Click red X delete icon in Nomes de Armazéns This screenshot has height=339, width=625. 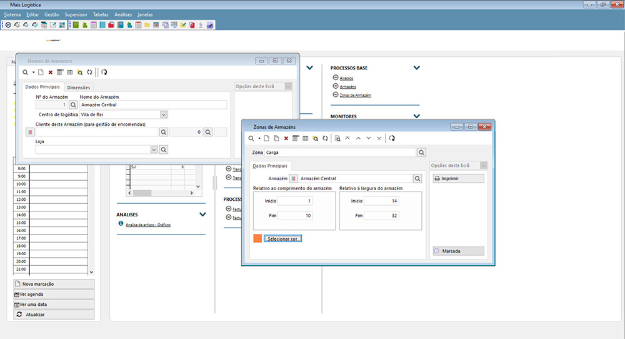(50, 72)
